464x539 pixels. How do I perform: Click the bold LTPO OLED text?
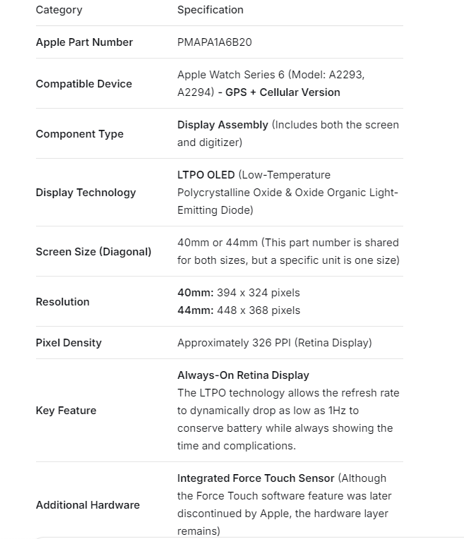point(206,175)
